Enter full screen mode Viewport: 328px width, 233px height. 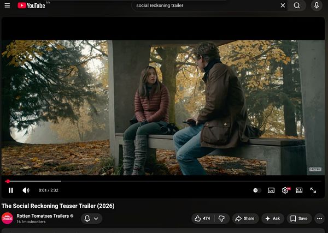[313, 190]
